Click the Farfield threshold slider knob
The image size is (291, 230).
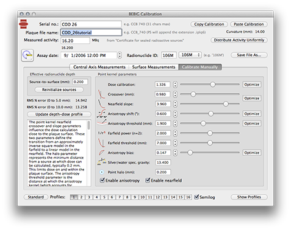[210, 142]
